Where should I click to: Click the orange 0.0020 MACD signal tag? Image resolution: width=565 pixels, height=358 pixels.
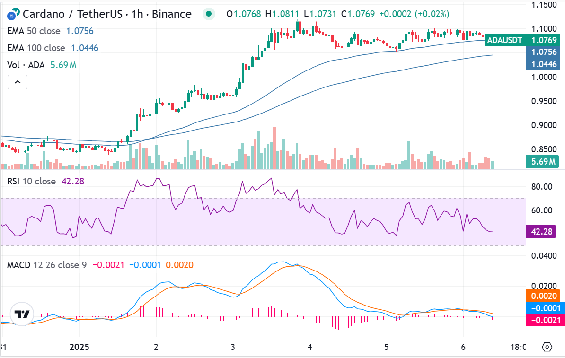coord(543,296)
